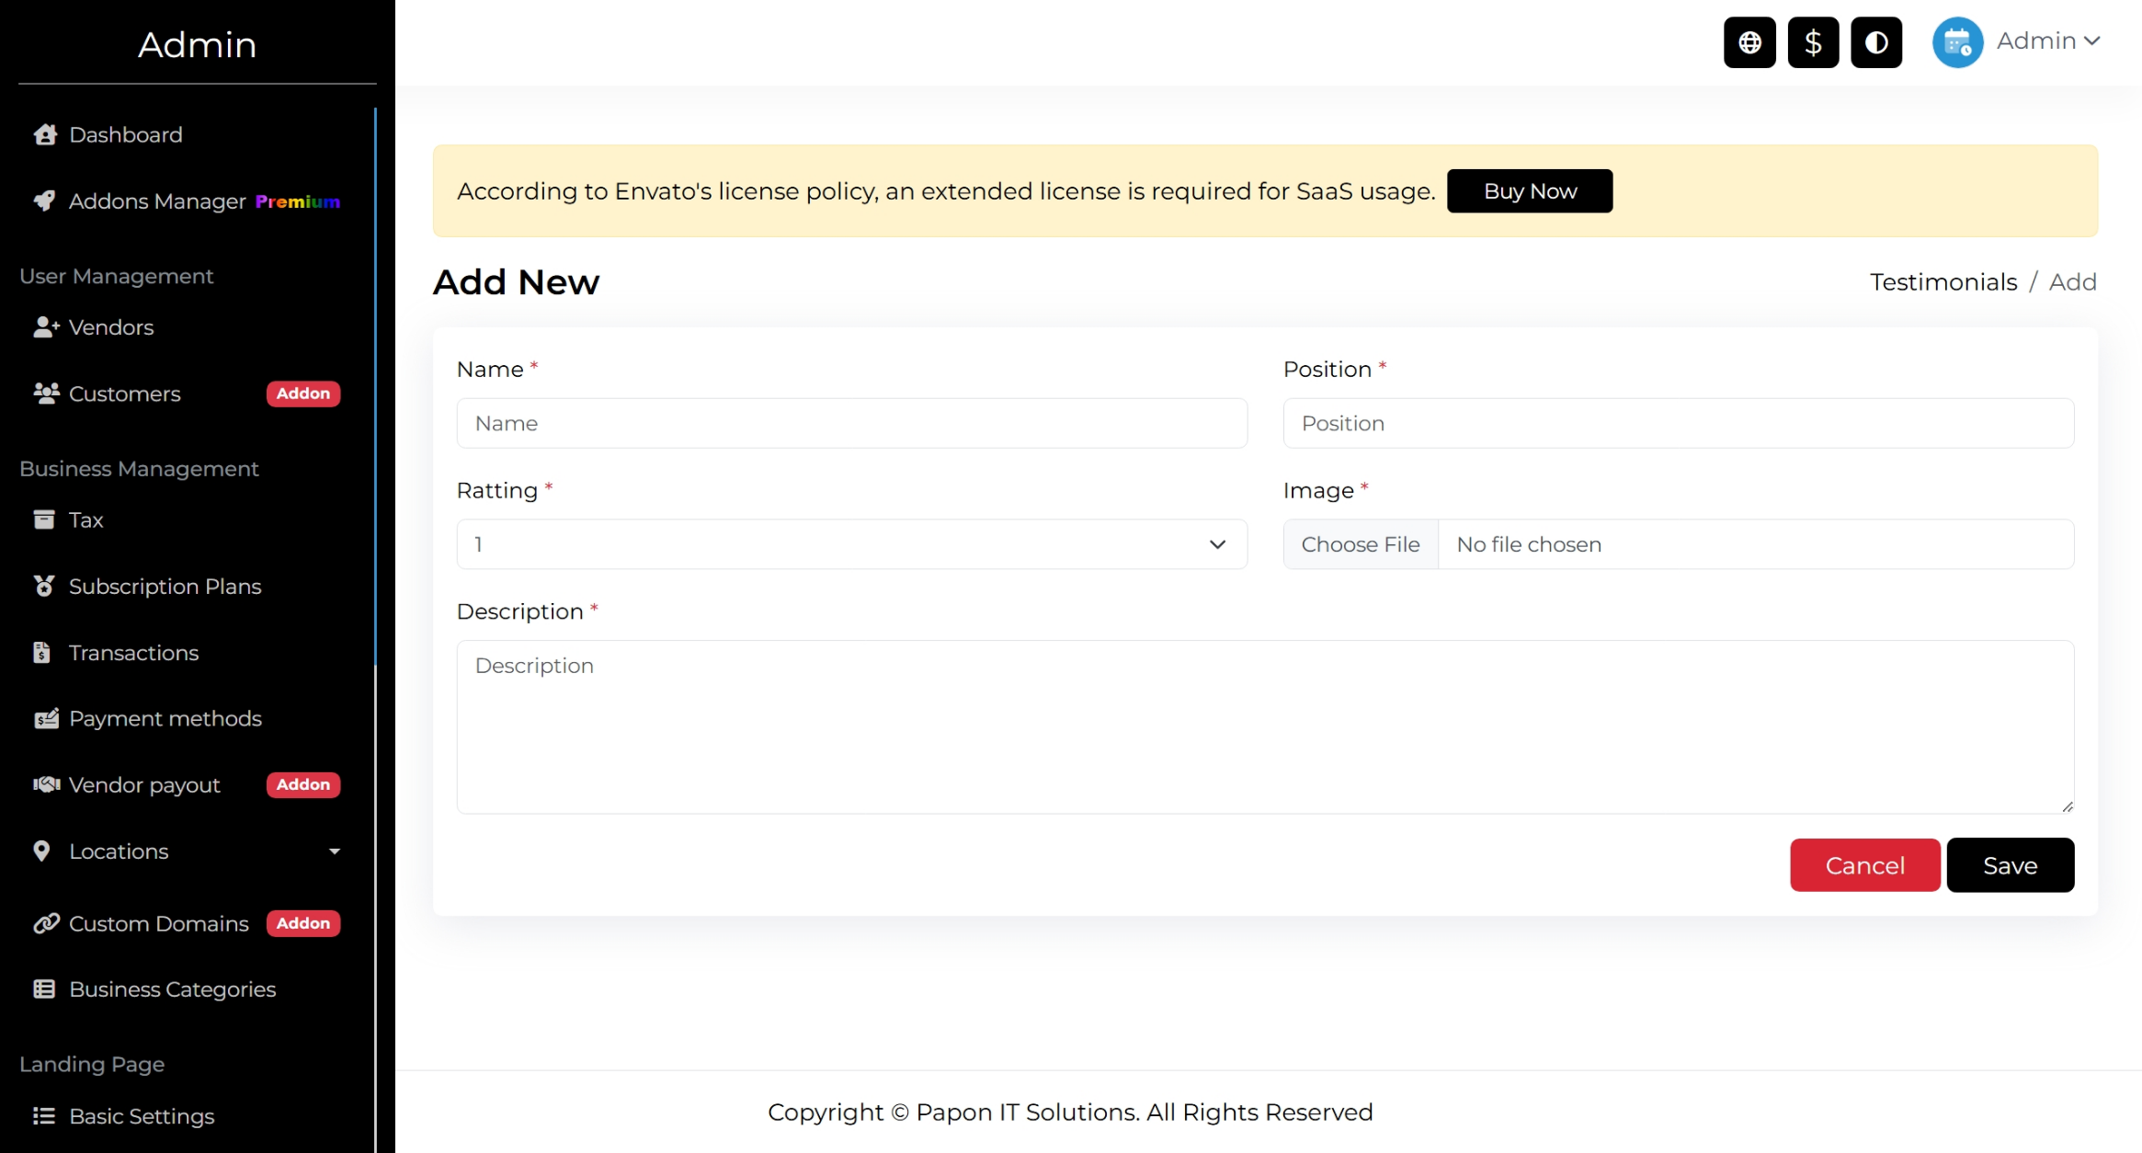Focus the Description text area

click(x=1264, y=726)
